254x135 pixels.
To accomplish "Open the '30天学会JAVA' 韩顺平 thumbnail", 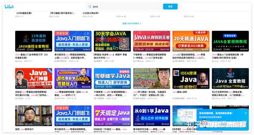I will point(112,41).
